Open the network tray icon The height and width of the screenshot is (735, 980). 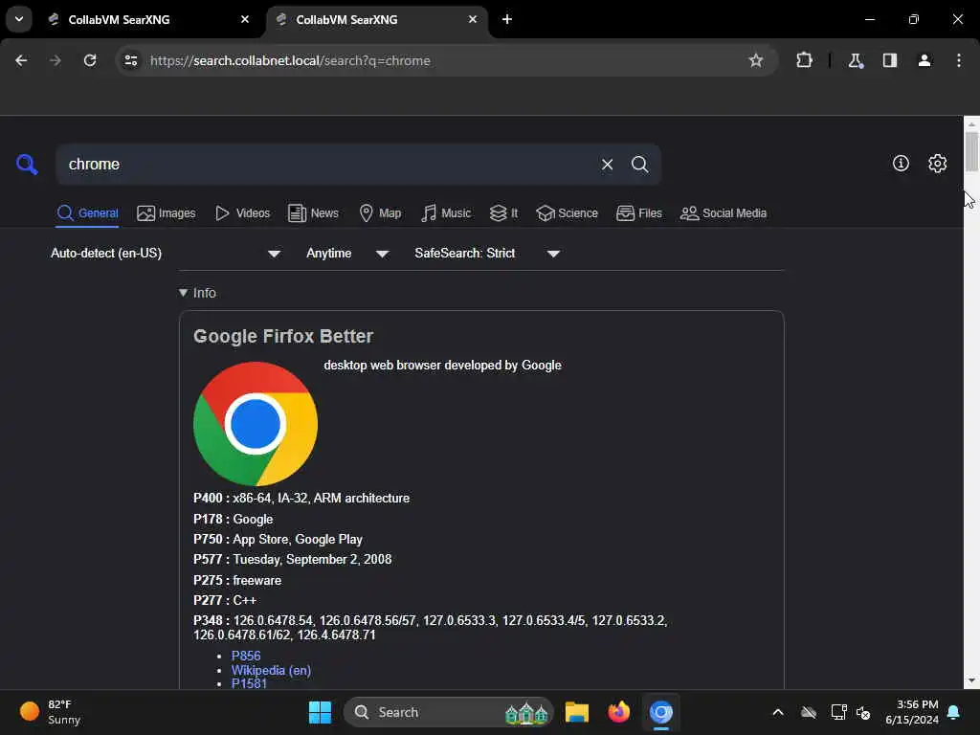[838, 712]
